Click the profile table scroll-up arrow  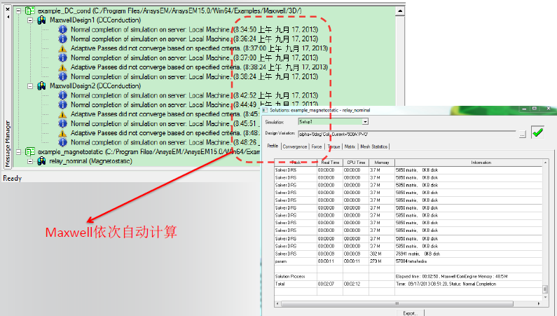pyautogui.click(x=545, y=163)
